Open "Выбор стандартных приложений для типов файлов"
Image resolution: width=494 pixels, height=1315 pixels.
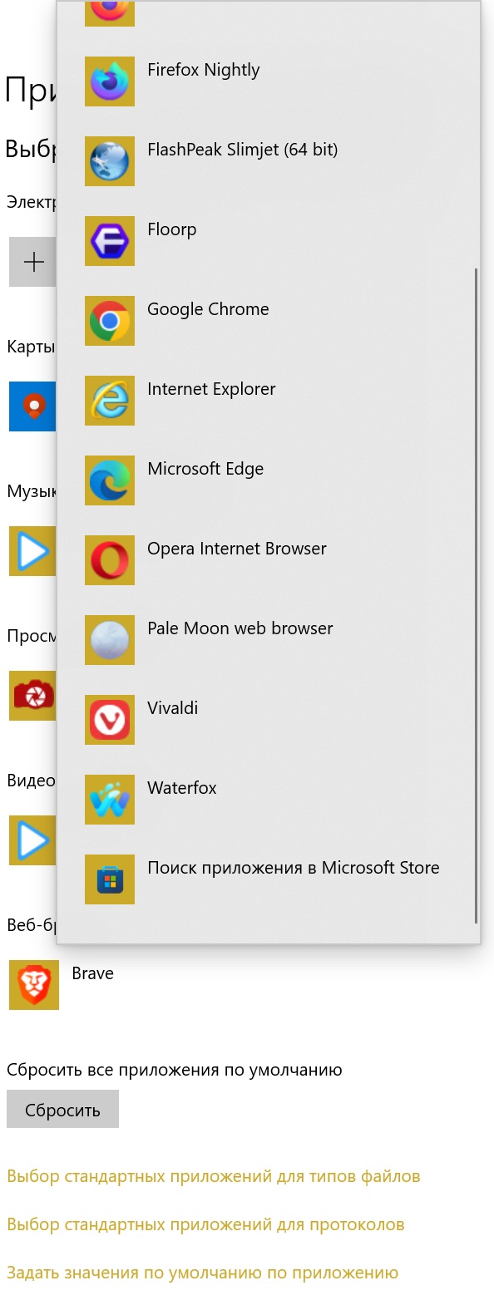(214, 1176)
